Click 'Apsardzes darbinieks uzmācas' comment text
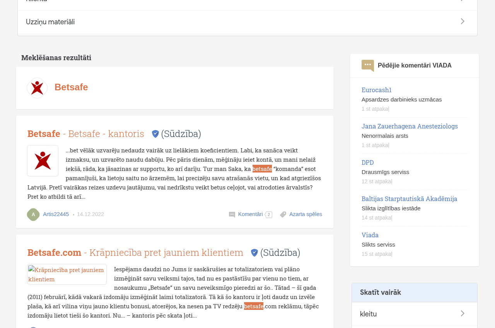This screenshot has height=328, width=495. point(401,100)
